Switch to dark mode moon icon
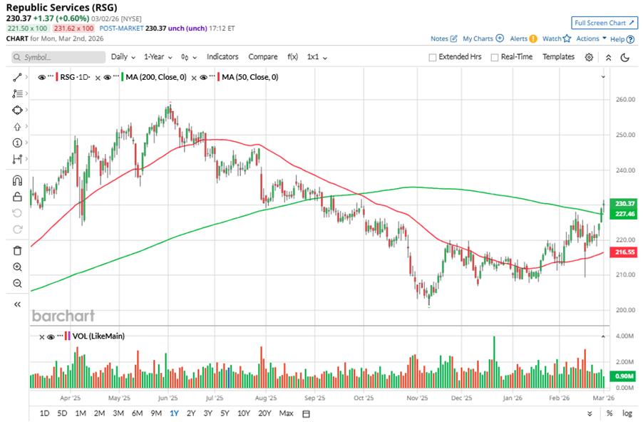The width and height of the screenshot is (643, 422). tap(625, 58)
